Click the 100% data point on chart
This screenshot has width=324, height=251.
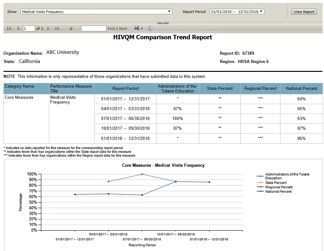(x=142, y=174)
